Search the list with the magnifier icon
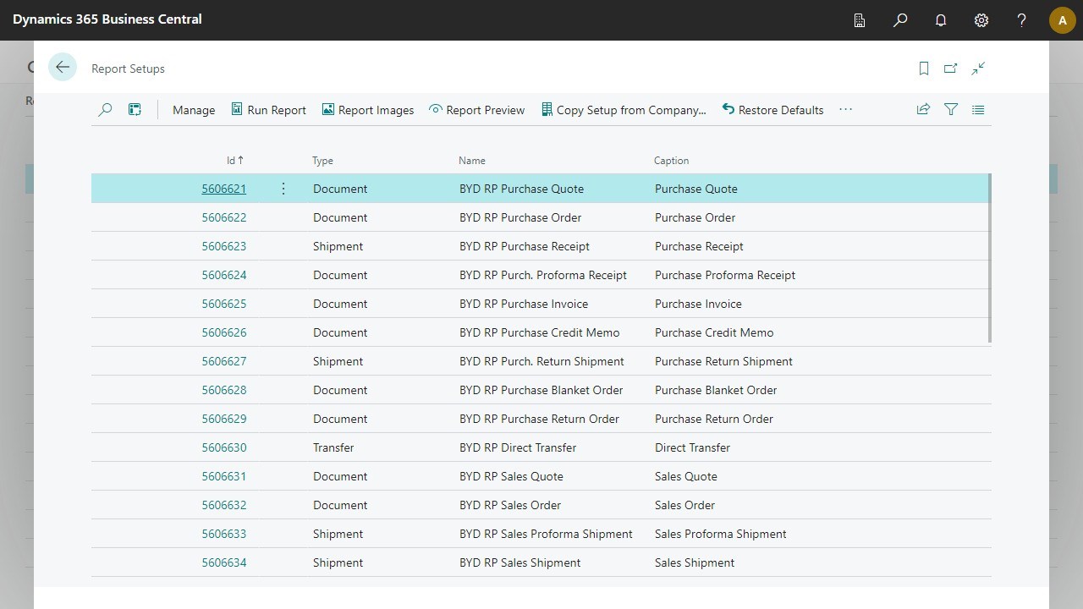The width and height of the screenshot is (1083, 609). (x=105, y=109)
